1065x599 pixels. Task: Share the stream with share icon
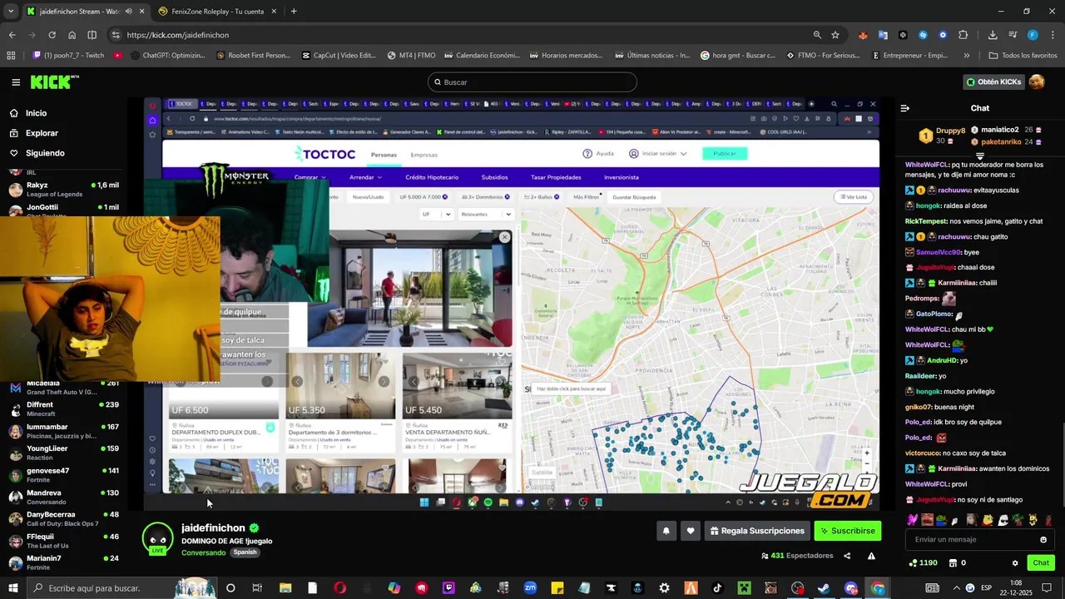[847, 556]
